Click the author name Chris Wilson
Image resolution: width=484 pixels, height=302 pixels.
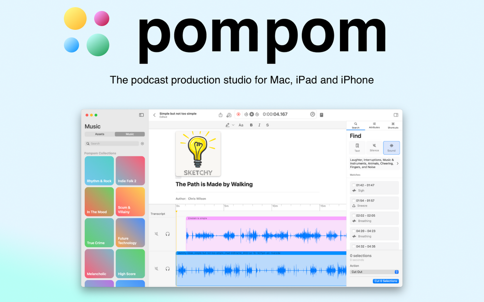[x=197, y=199]
